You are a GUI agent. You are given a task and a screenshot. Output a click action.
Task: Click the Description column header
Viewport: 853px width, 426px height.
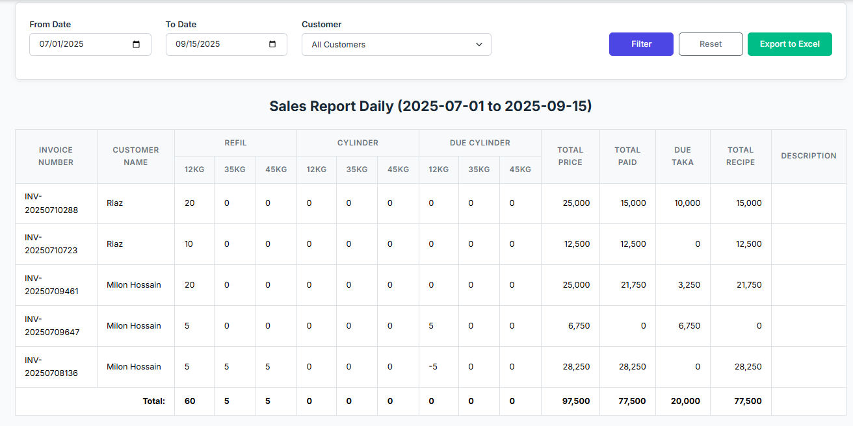[808, 156]
